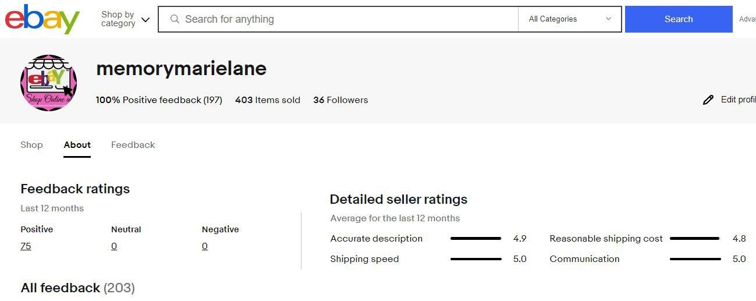Open the negative feedback count link

[x=205, y=246]
